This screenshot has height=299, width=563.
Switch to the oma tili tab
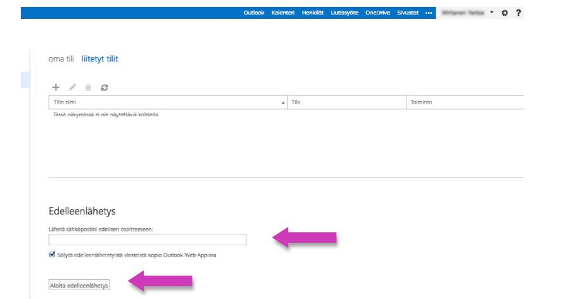[x=61, y=59]
